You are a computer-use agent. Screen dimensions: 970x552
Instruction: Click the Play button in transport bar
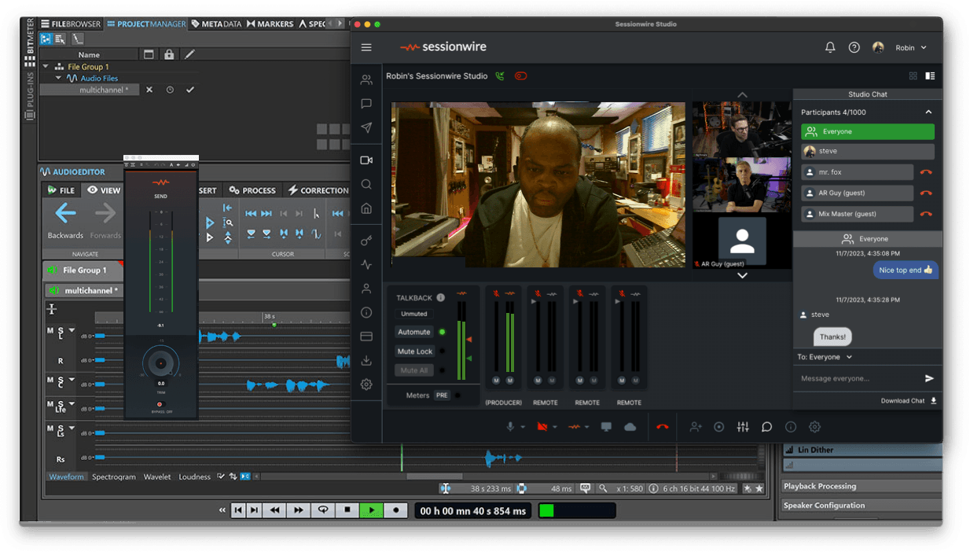pos(370,510)
